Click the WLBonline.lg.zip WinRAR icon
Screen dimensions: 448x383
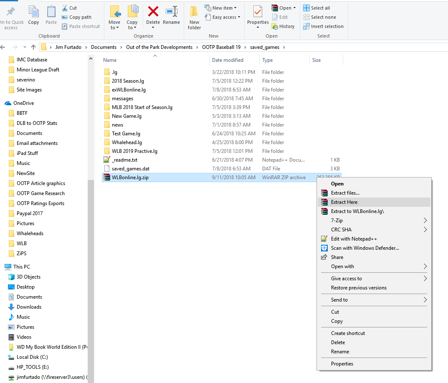(x=107, y=178)
